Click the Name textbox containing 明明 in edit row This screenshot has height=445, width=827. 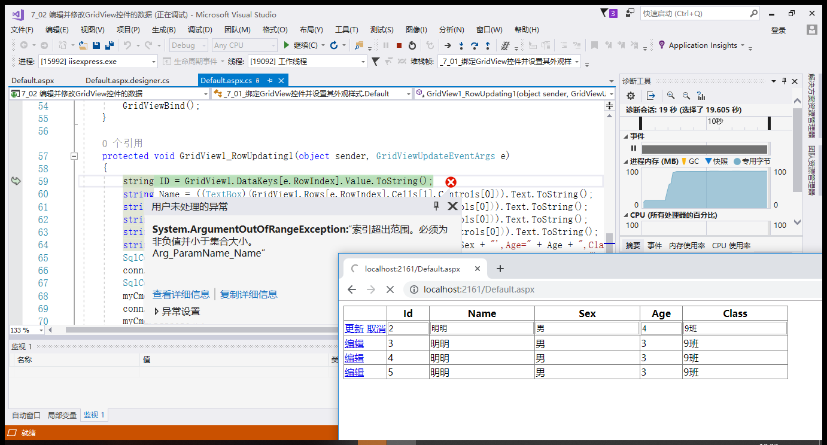tap(482, 328)
